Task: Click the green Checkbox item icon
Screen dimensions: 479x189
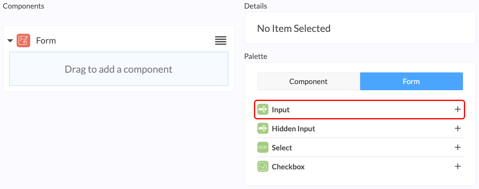Action: point(263,166)
